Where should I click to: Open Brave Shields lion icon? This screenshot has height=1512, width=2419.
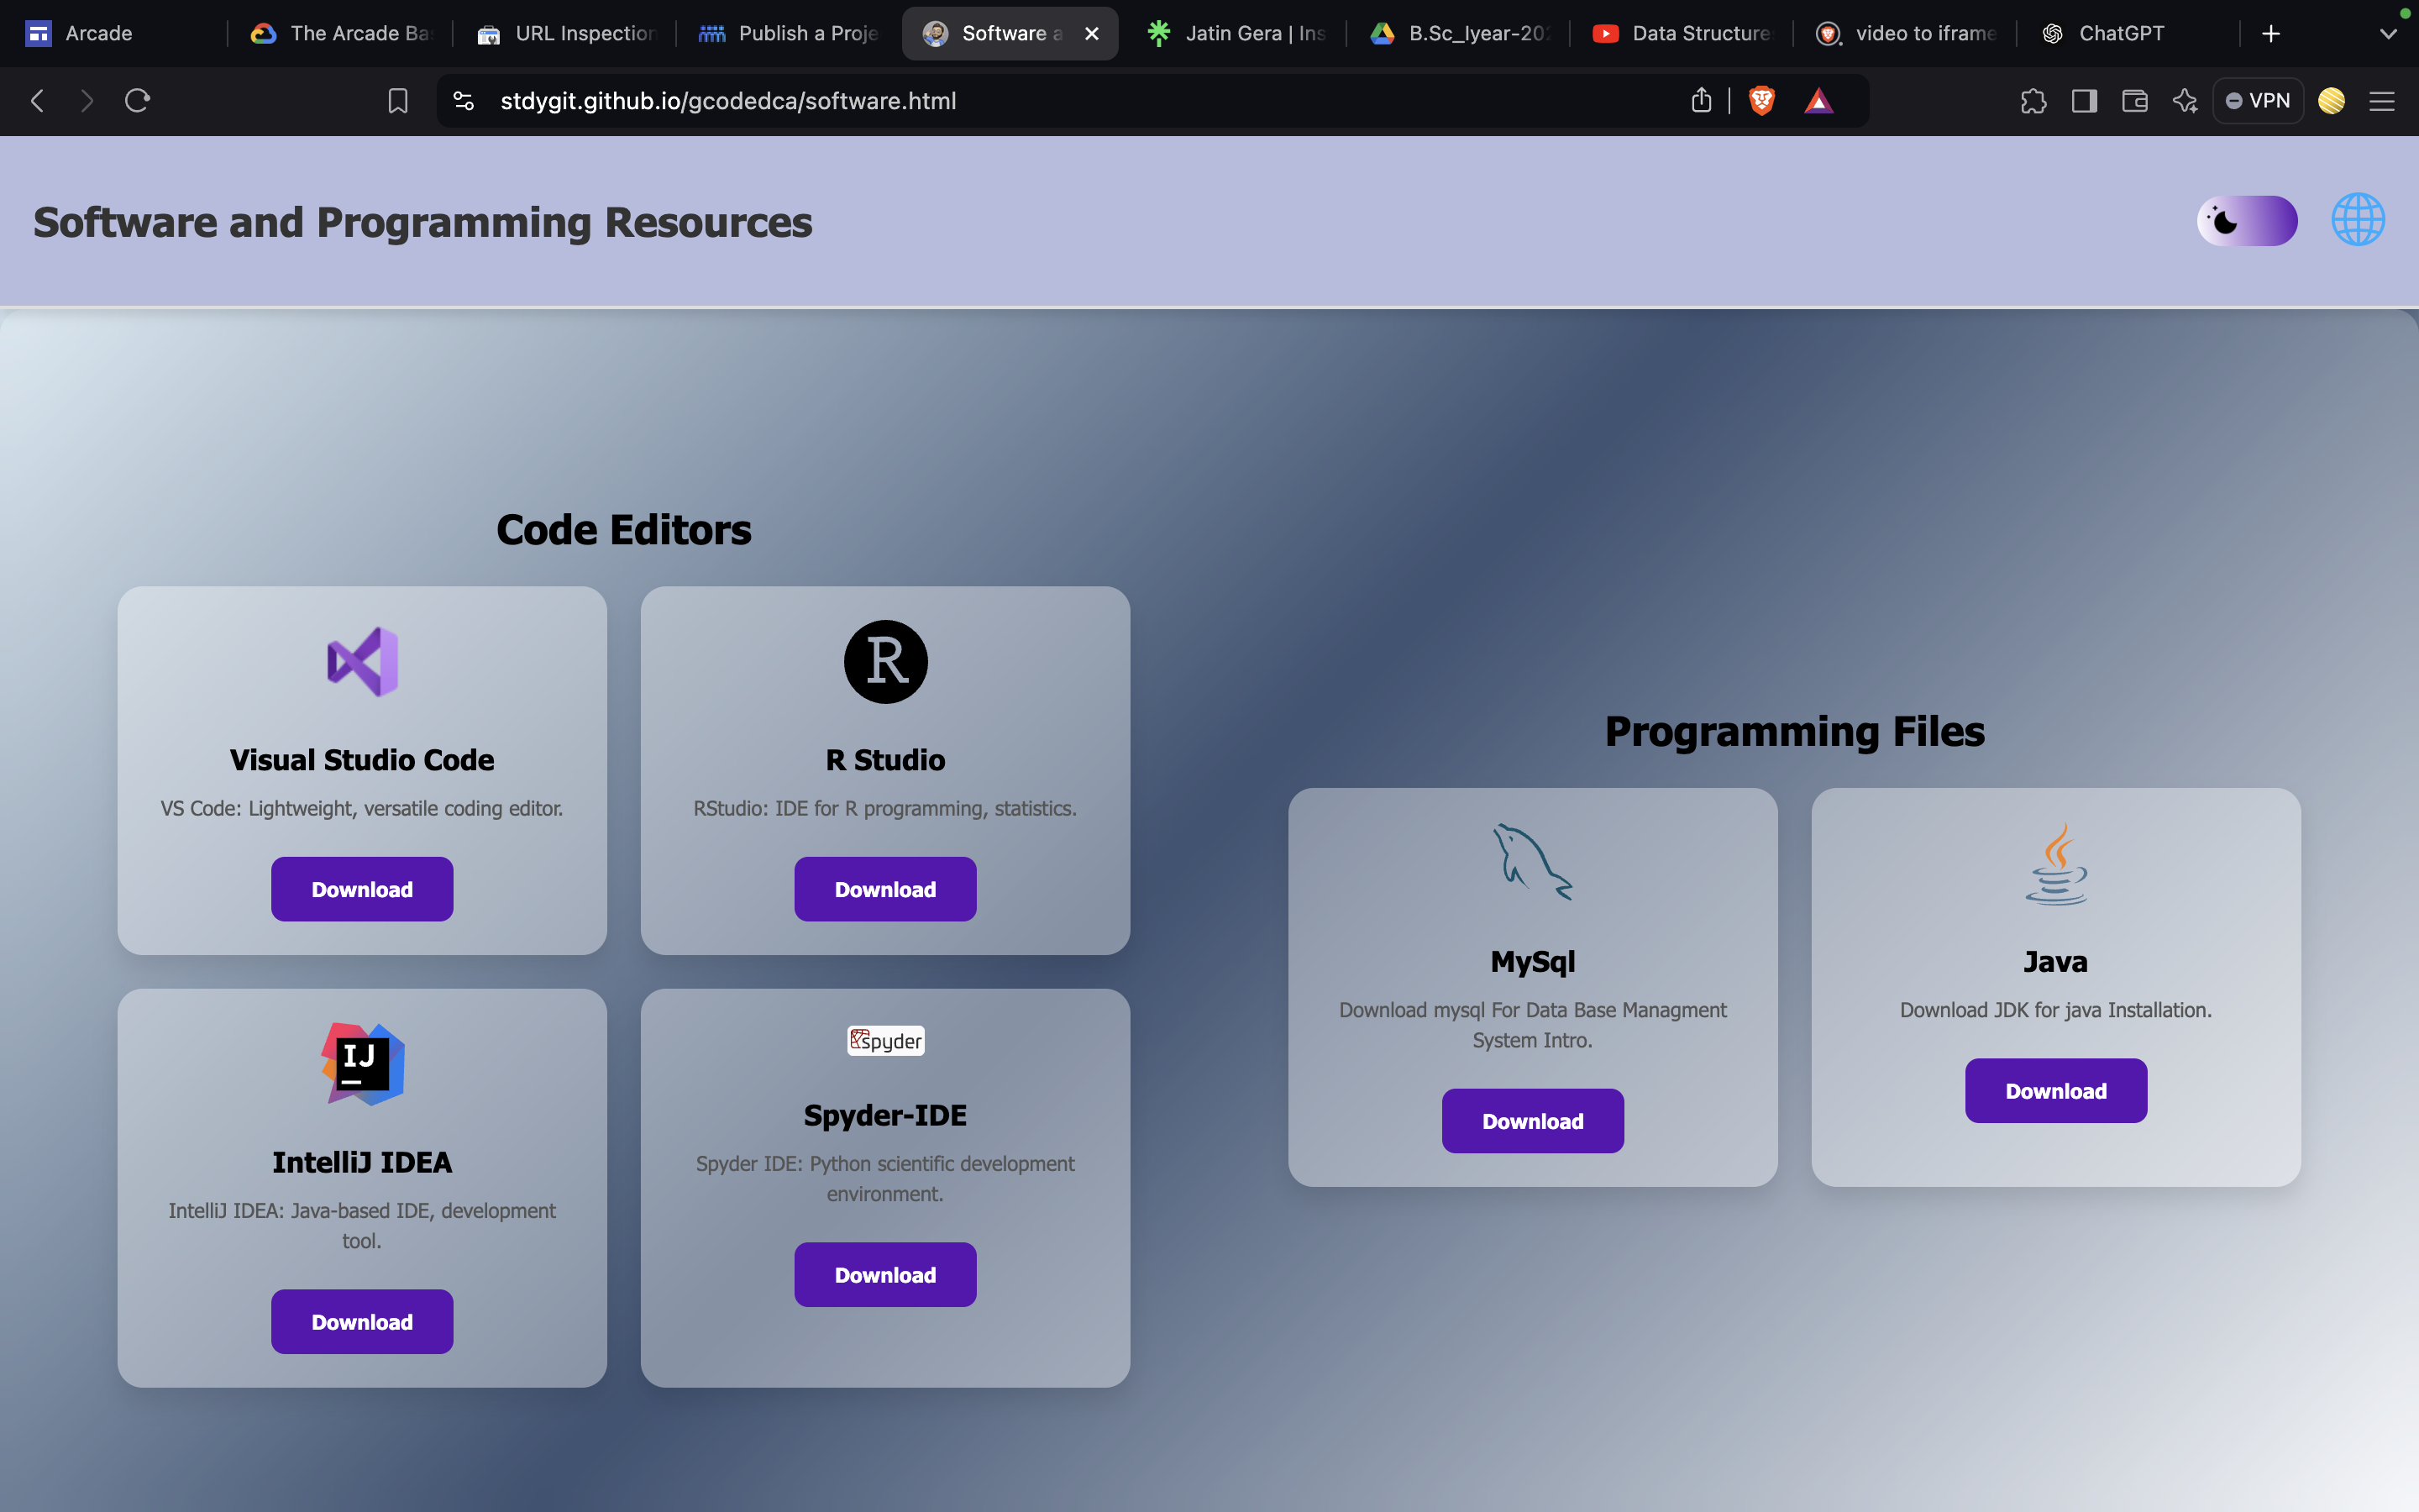pos(1761,100)
